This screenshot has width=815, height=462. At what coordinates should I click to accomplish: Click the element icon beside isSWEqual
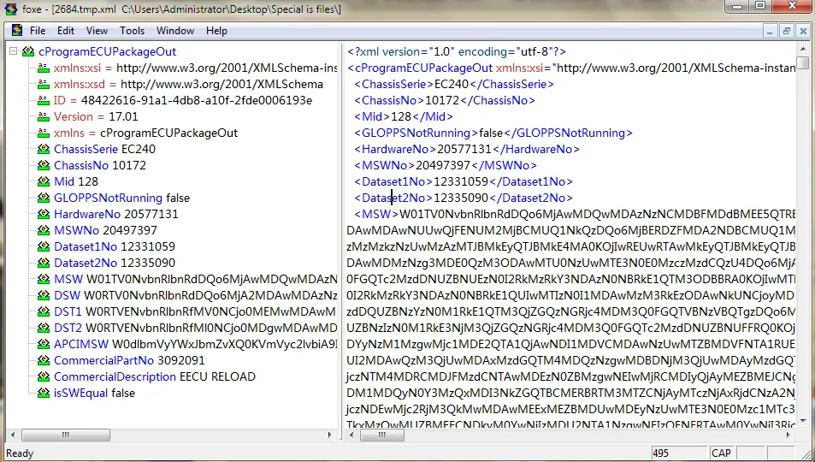tap(44, 394)
